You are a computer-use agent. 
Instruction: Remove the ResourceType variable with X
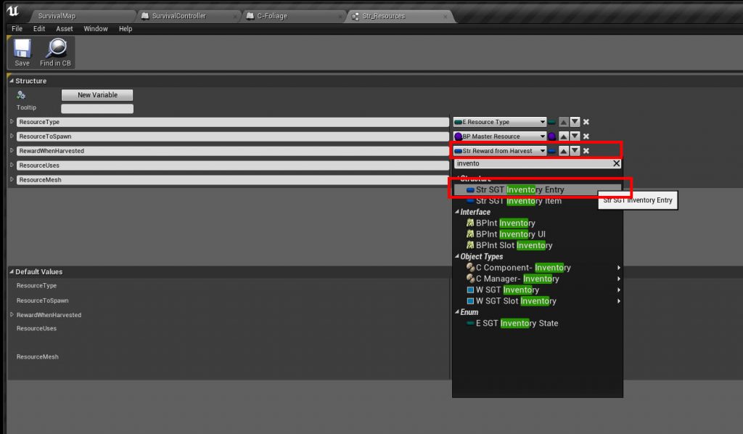(x=586, y=122)
